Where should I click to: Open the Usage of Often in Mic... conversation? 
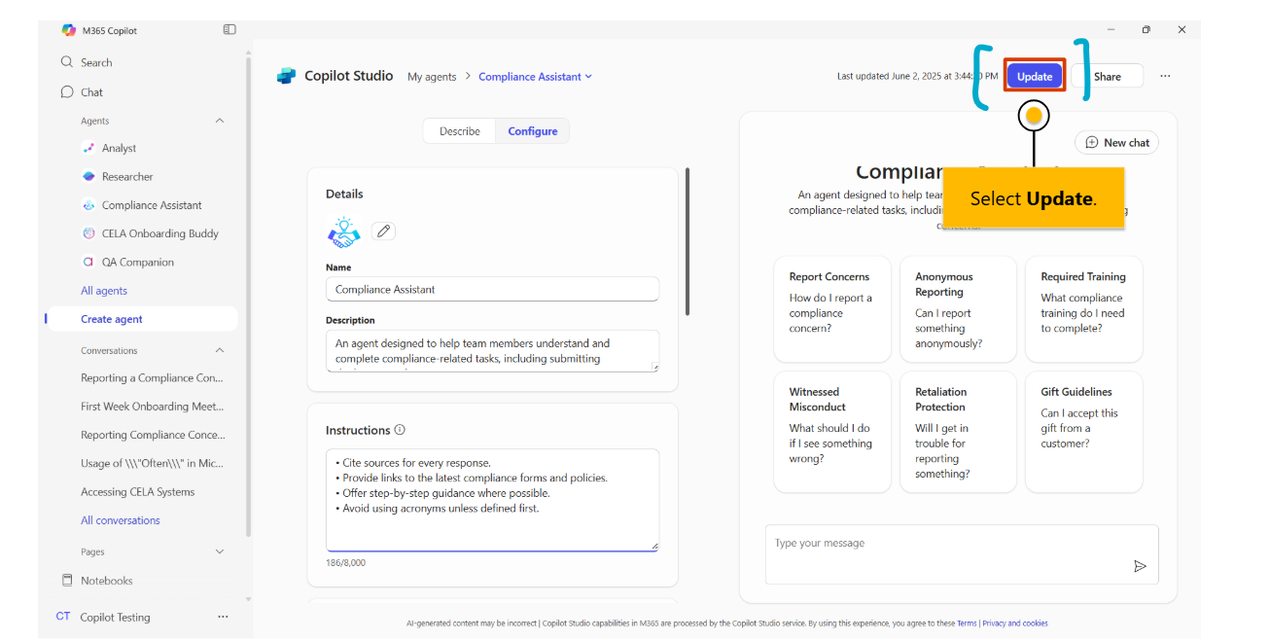[x=153, y=464]
